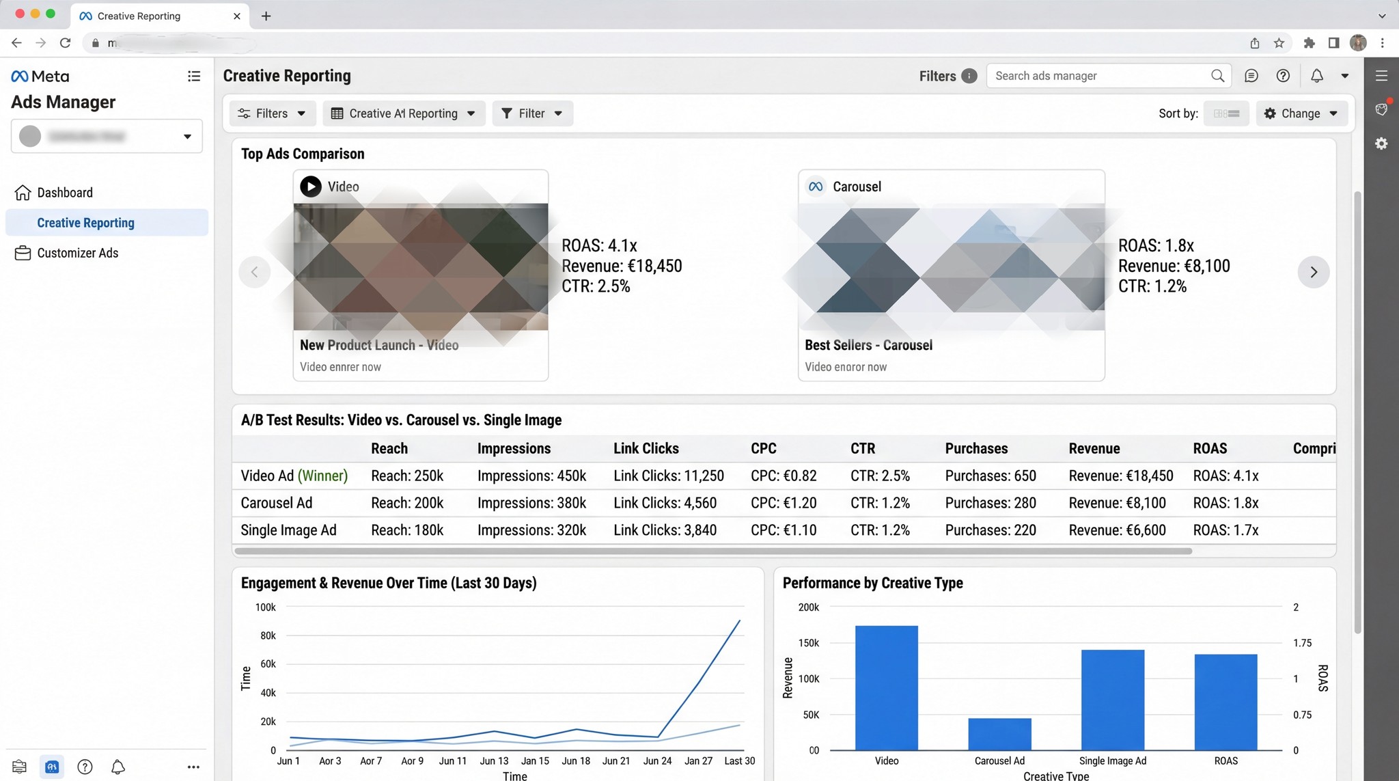The height and width of the screenshot is (781, 1399).
Task: Click the search magnifier icon
Action: [x=1217, y=76]
